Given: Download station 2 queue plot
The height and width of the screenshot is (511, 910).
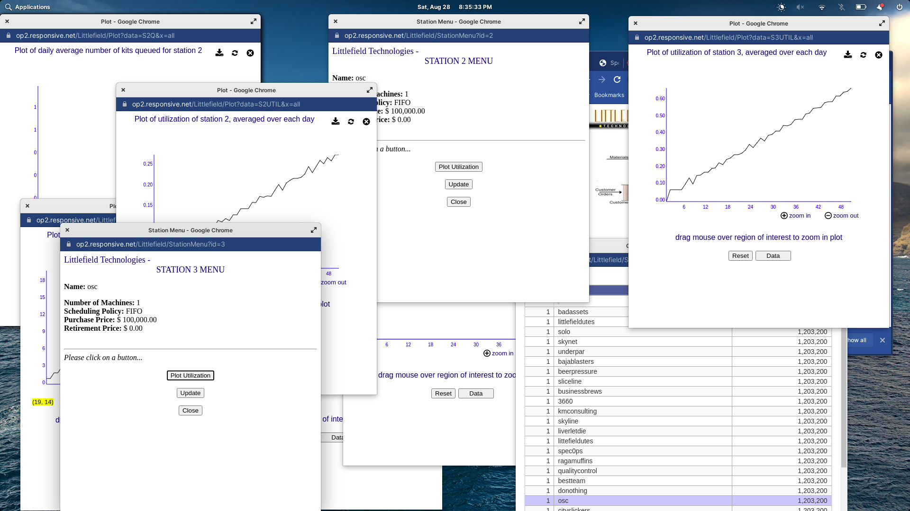Looking at the screenshot, I should click(x=219, y=53).
